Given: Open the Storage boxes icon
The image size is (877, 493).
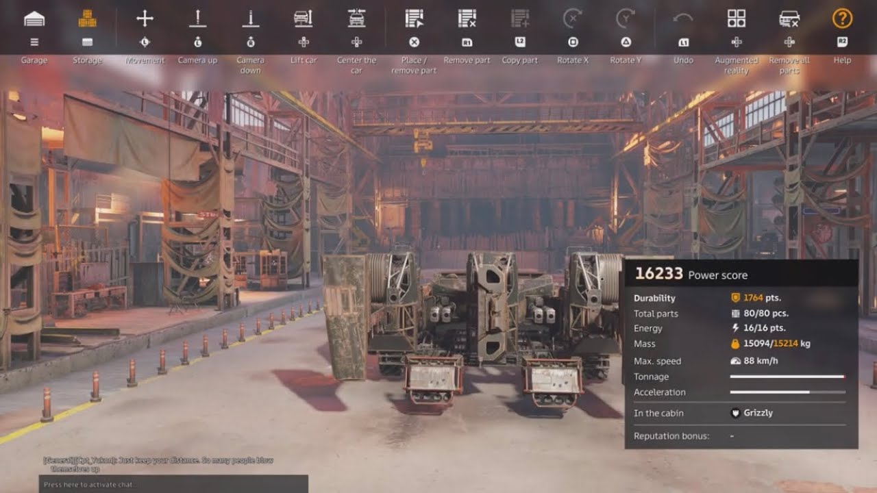Looking at the screenshot, I should (x=87, y=18).
